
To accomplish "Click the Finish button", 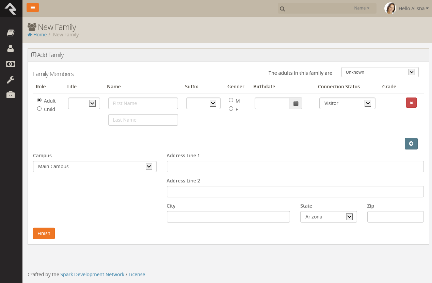I will [44, 233].
